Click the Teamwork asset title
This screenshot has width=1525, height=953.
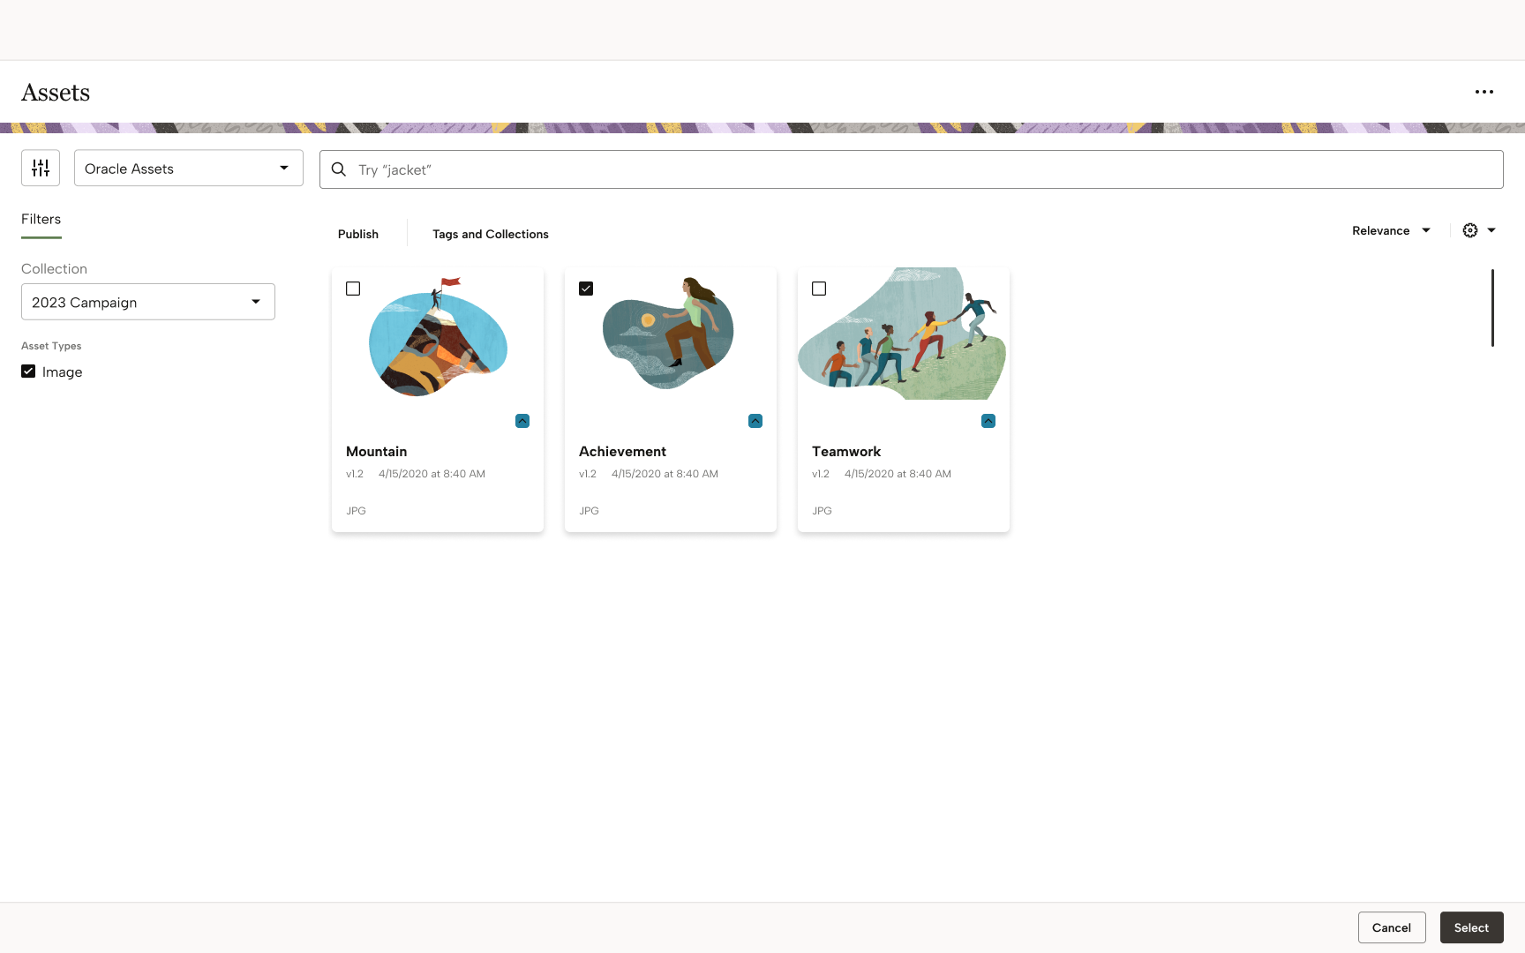point(846,451)
